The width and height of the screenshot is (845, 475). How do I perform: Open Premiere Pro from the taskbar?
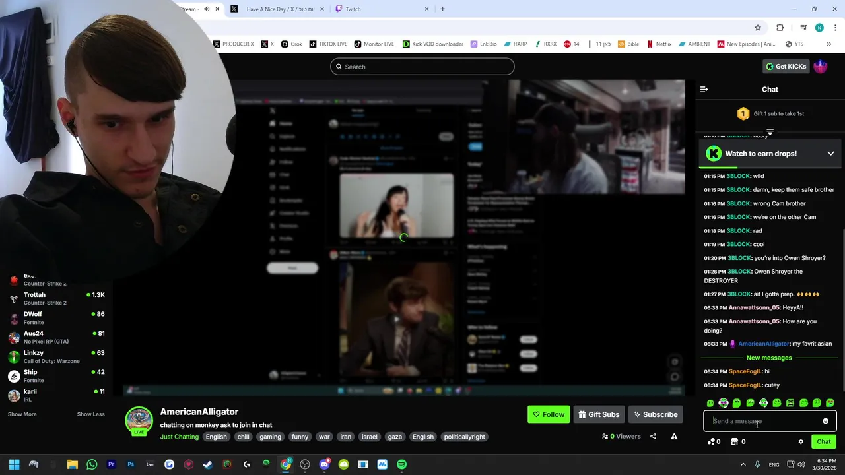[111, 464]
